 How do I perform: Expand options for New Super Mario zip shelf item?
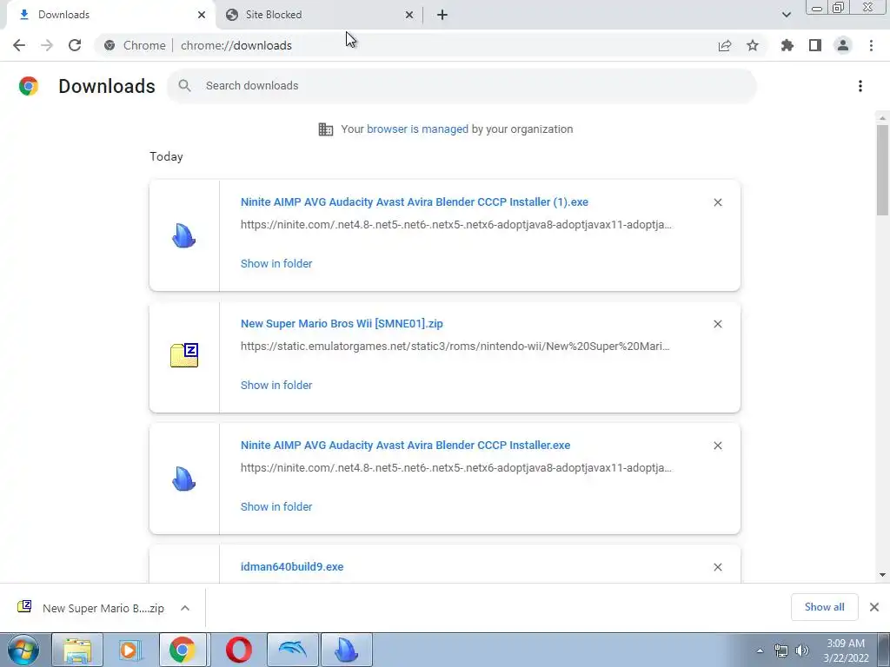[185, 608]
